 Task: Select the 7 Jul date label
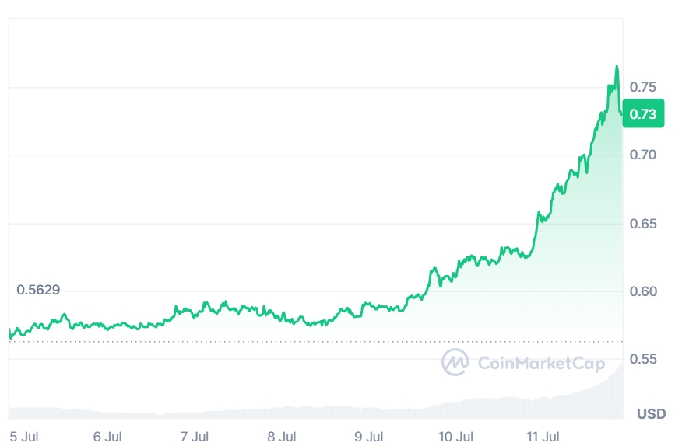pyautogui.click(x=195, y=436)
